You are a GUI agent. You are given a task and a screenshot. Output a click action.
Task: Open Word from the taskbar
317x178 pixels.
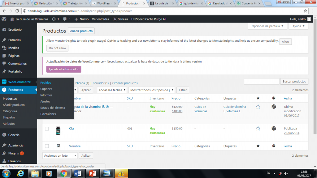click(x=78, y=173)
